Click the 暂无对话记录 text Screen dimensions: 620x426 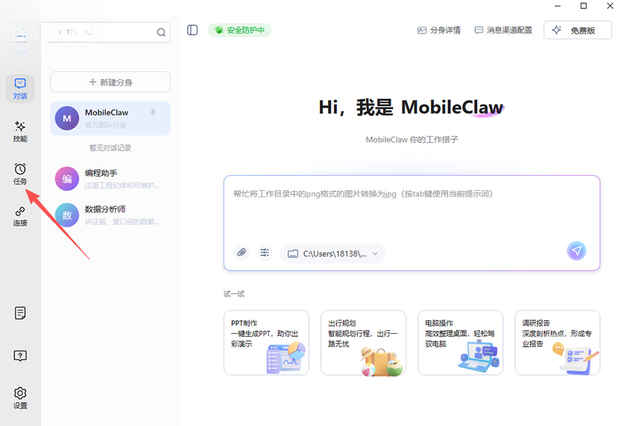(110, 148)
